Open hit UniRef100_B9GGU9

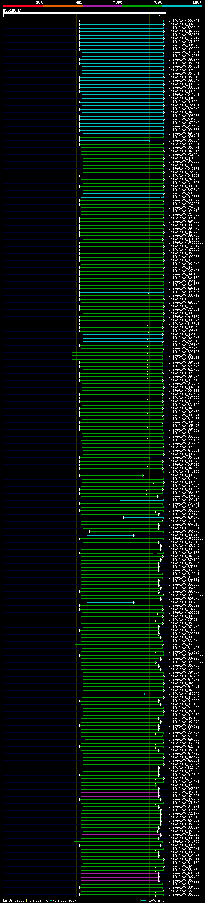tap(184, 28)
